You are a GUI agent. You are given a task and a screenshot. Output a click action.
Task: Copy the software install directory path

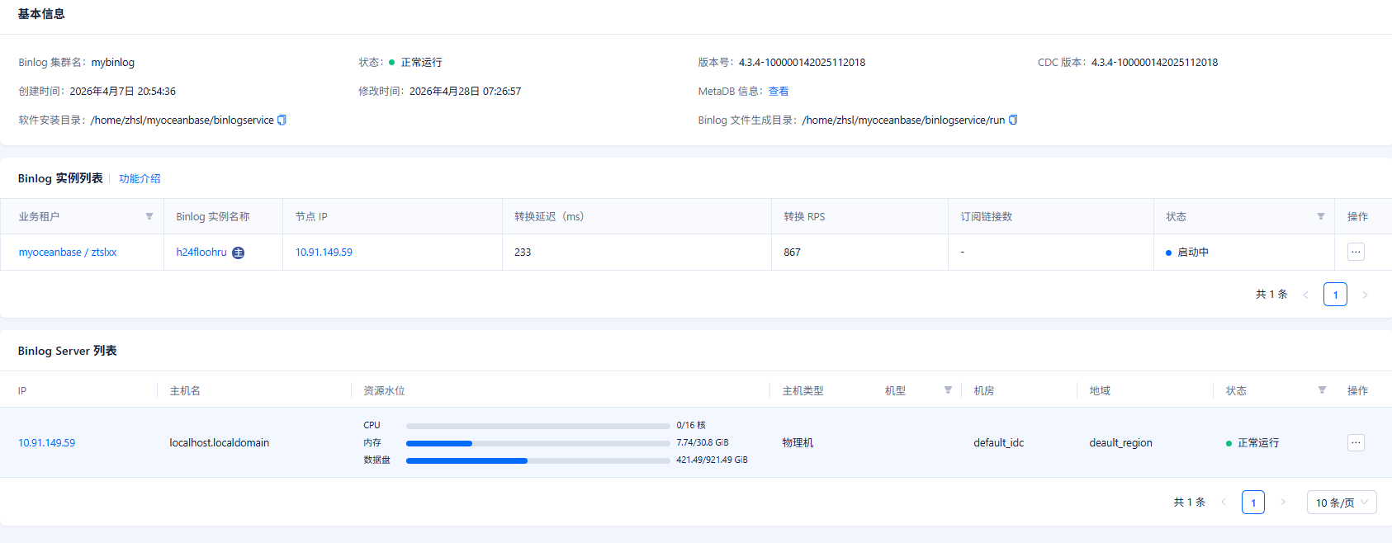[x=282, y=120]
